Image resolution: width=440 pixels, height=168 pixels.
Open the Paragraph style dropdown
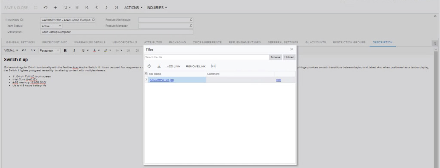(49, 50)
